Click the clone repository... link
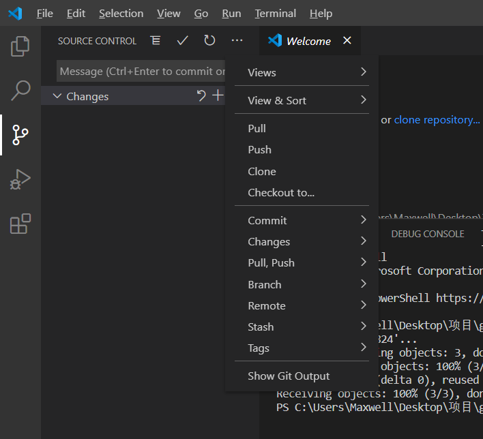Image resolution: width=483 pixels, height=439 pixels. 437,120
